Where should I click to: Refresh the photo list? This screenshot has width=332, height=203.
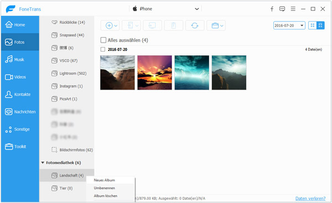click(195, 25)
